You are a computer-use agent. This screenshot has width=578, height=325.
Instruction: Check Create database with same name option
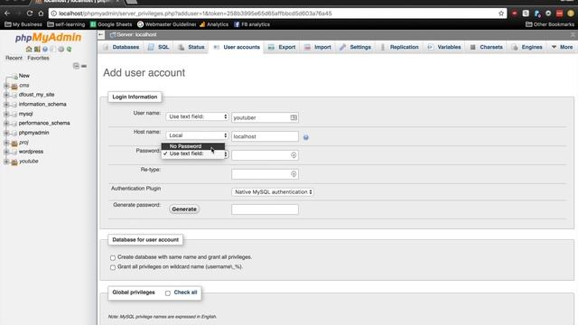click(x=113, y=257)
